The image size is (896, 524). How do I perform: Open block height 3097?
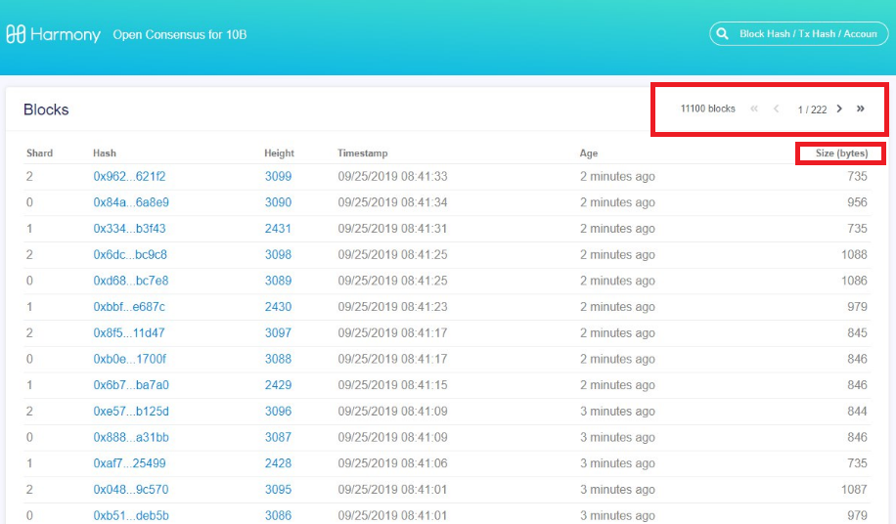coord(278,332)
